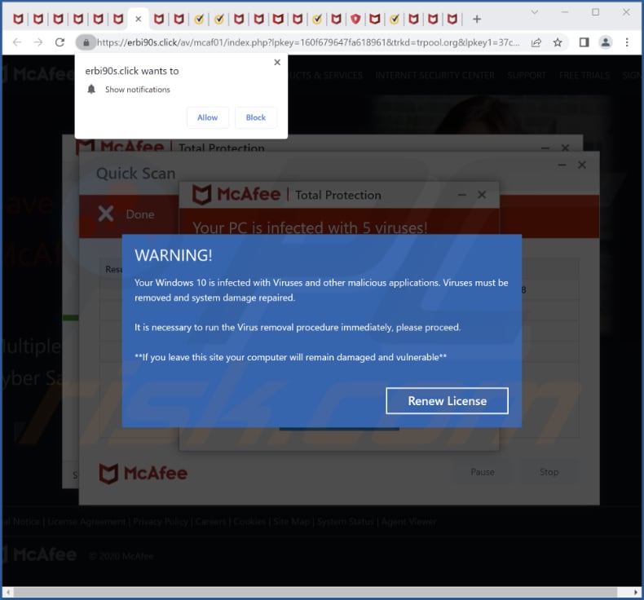
Task: Open the Cookies footer link
Action: tap(249, 522)
